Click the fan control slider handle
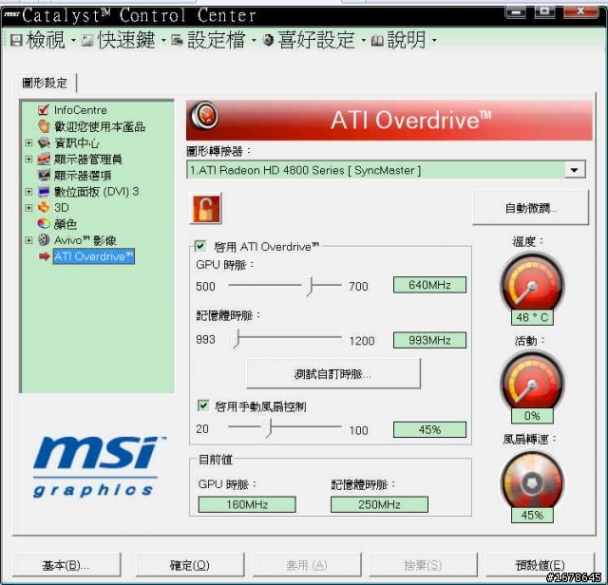 coord(269,427)
